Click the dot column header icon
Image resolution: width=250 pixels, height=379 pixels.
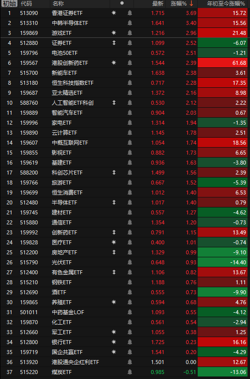pos(122,3)
